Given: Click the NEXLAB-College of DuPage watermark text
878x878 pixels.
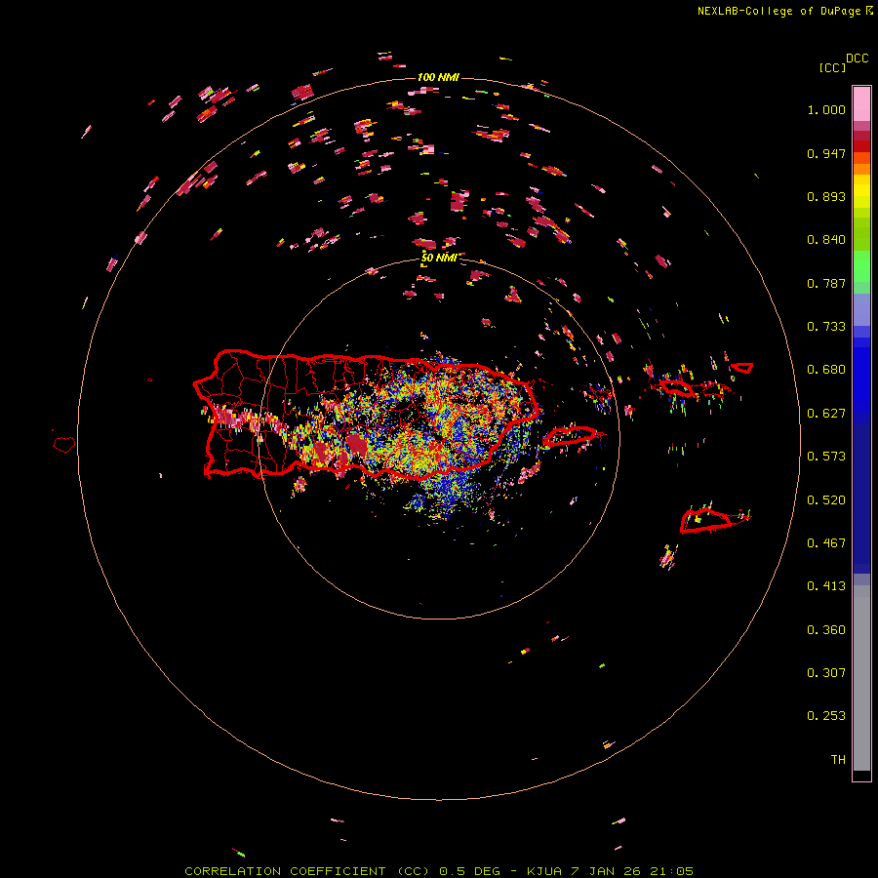Looking at the screenshot, I should tap(778, 11).
